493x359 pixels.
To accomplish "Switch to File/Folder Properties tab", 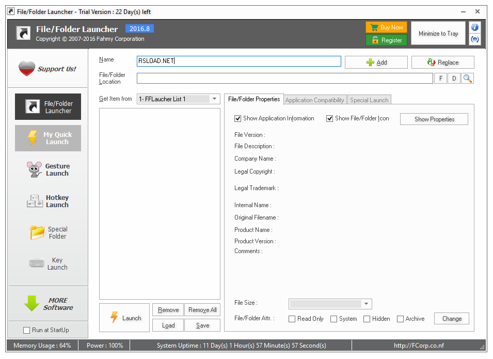I will pos(254,99).
